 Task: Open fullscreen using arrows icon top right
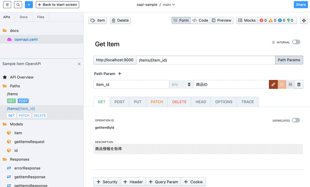(304, 20)
